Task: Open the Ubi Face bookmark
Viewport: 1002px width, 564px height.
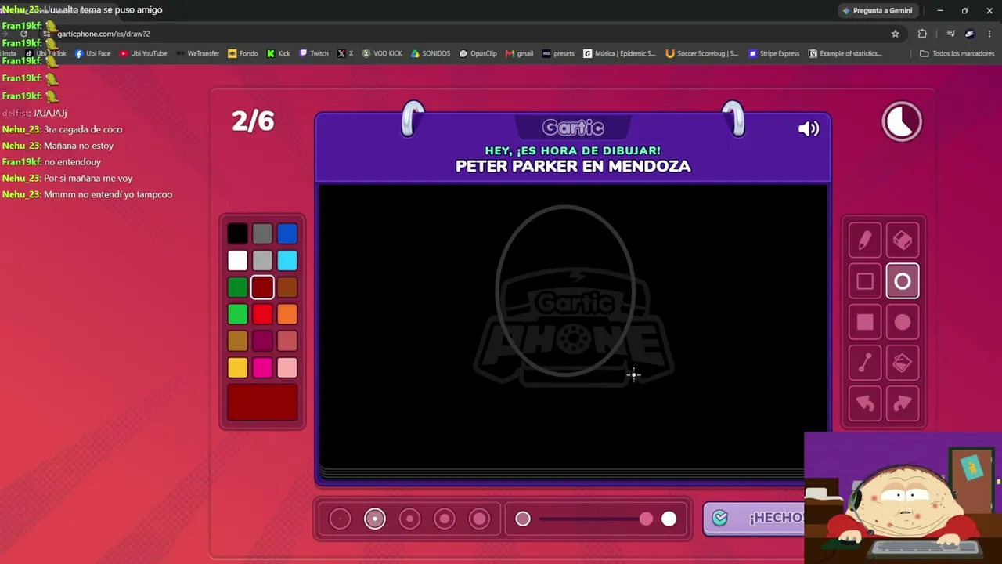Action: (x=92, y=53)
